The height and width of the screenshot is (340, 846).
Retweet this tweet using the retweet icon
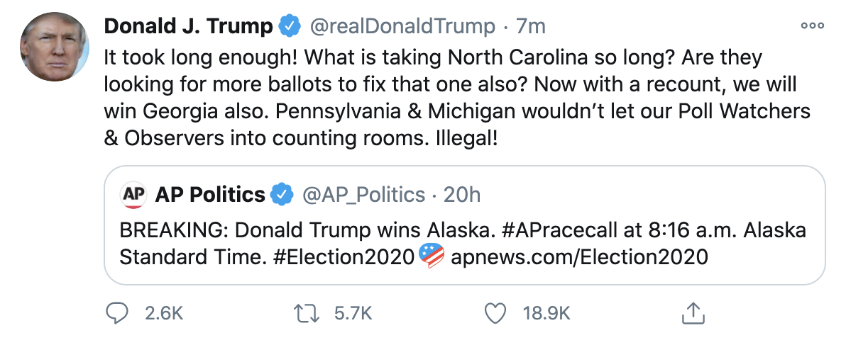pos(307,313)
